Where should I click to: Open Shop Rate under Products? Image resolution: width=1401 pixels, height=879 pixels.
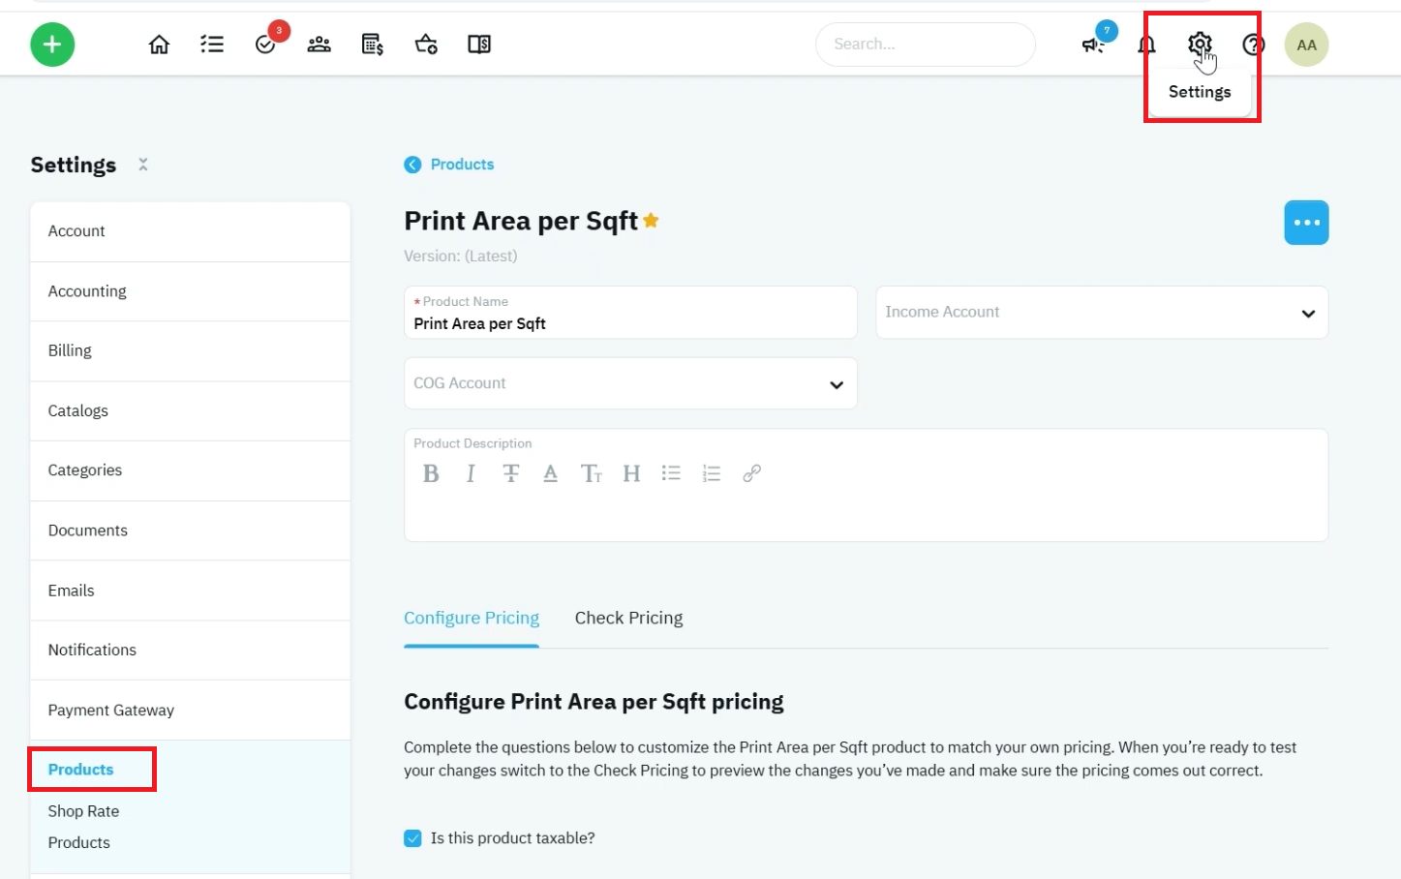[x=83, y=811]
